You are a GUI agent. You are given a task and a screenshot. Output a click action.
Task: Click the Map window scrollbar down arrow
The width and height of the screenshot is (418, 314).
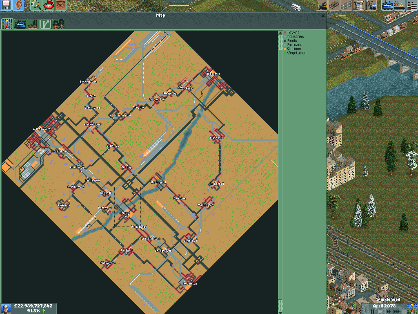[x=280, y=312]
